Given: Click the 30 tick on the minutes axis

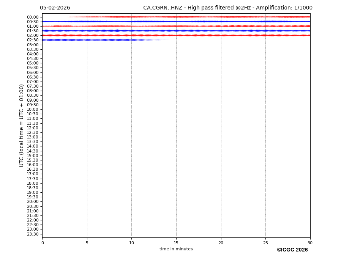Looking at the screenshot, I should tap(310, 243).
